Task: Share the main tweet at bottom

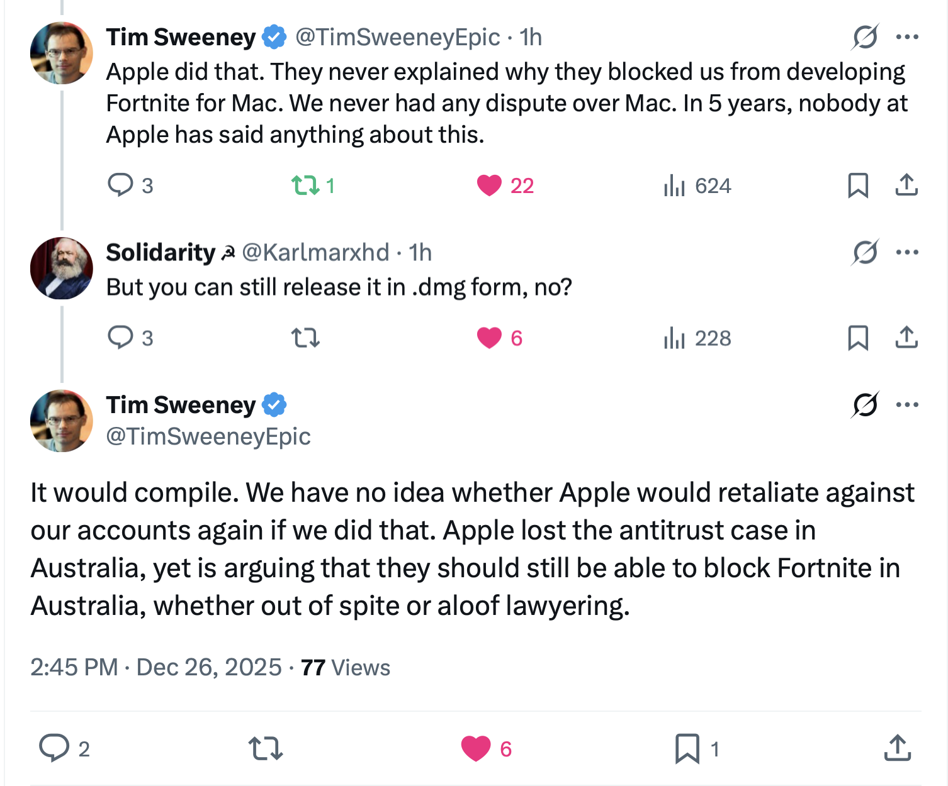Action: click(897, 748)
